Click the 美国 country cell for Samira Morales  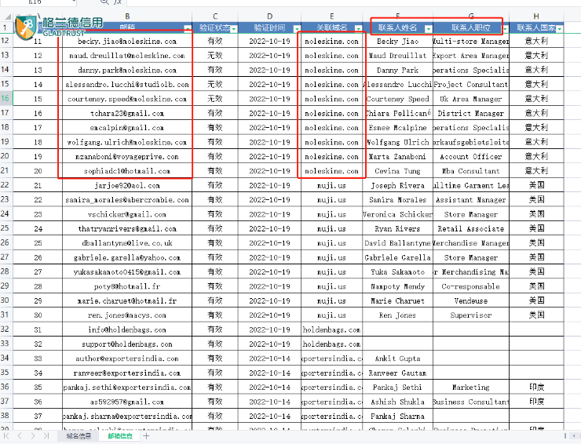coord(536,200)
